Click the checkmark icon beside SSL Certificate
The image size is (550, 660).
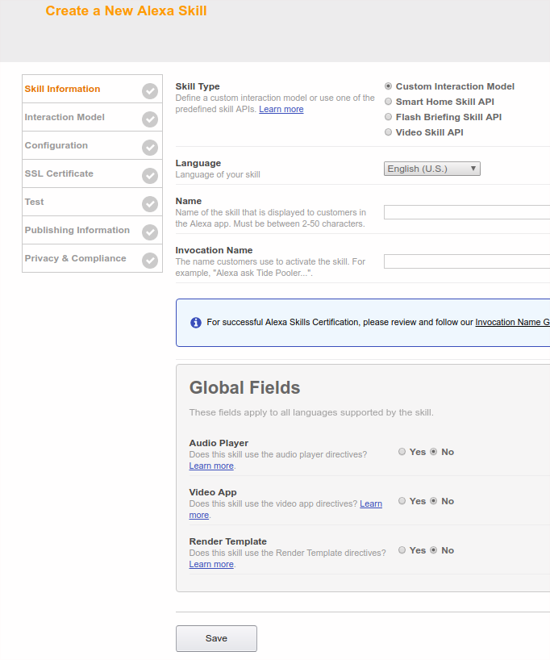[x=150, y=176]
